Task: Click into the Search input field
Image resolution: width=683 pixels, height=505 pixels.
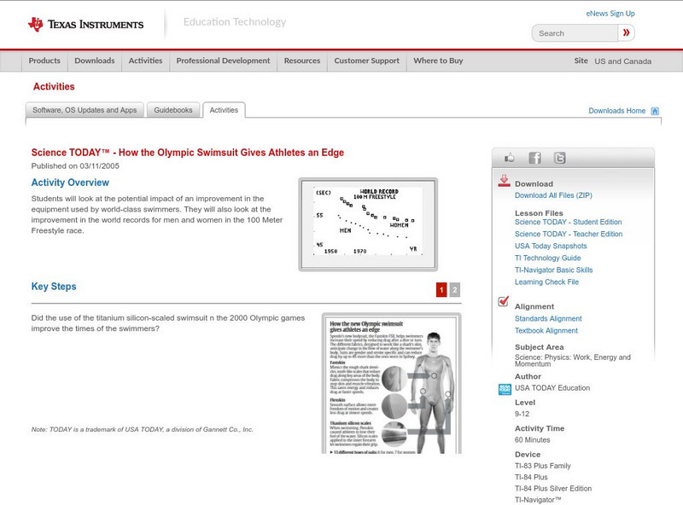Action: click(x=575, y=33)
